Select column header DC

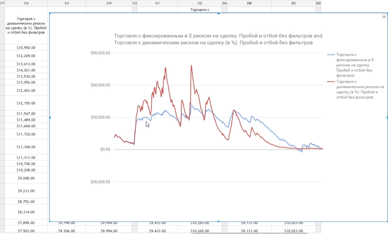[294, 3]
